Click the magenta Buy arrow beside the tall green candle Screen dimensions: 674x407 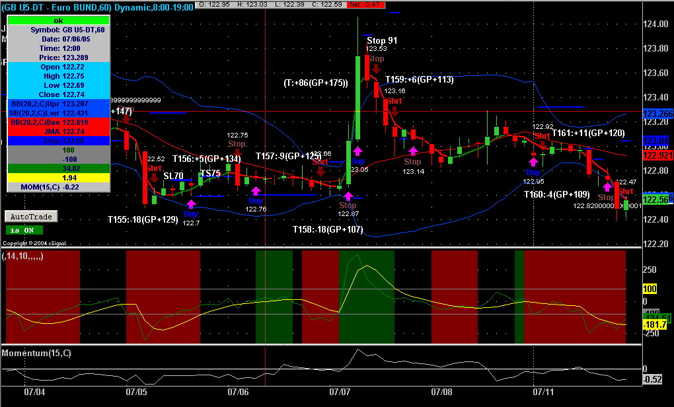(x=357, y=151)
